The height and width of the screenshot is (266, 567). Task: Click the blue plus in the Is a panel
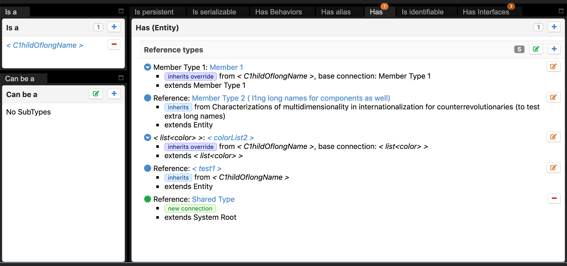coord(114,27)
